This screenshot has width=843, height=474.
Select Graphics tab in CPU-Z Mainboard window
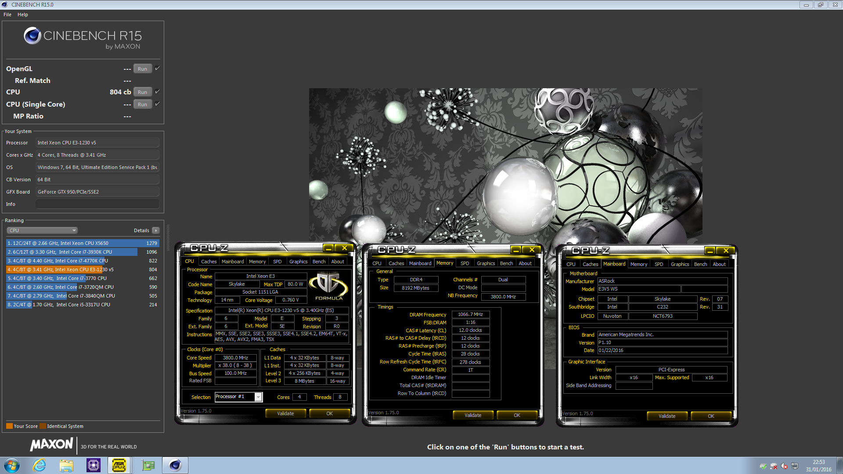[680, 264]
